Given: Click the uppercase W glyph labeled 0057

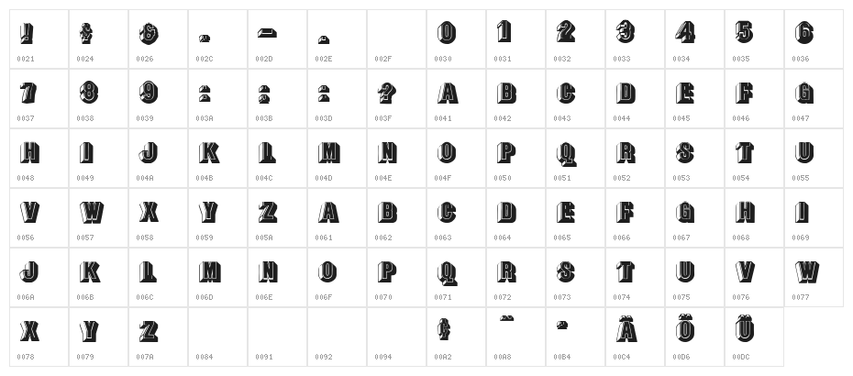Looking at the screenshot, I should click(91, 213).
